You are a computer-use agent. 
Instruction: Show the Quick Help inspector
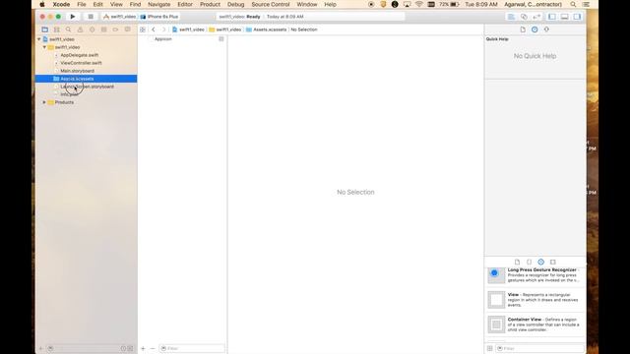click(535, 29)
